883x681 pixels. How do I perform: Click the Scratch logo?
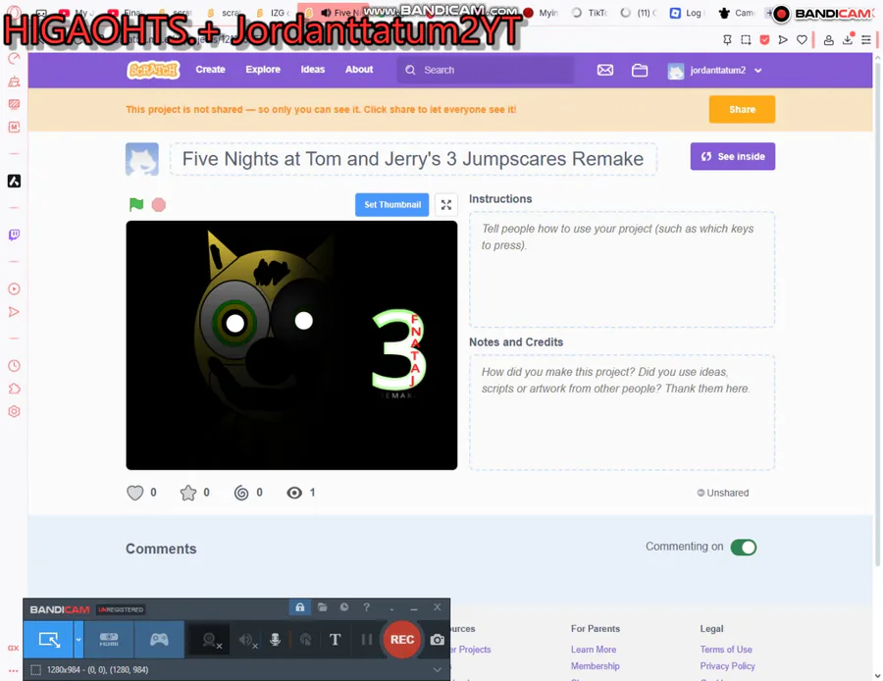[153, 70]
